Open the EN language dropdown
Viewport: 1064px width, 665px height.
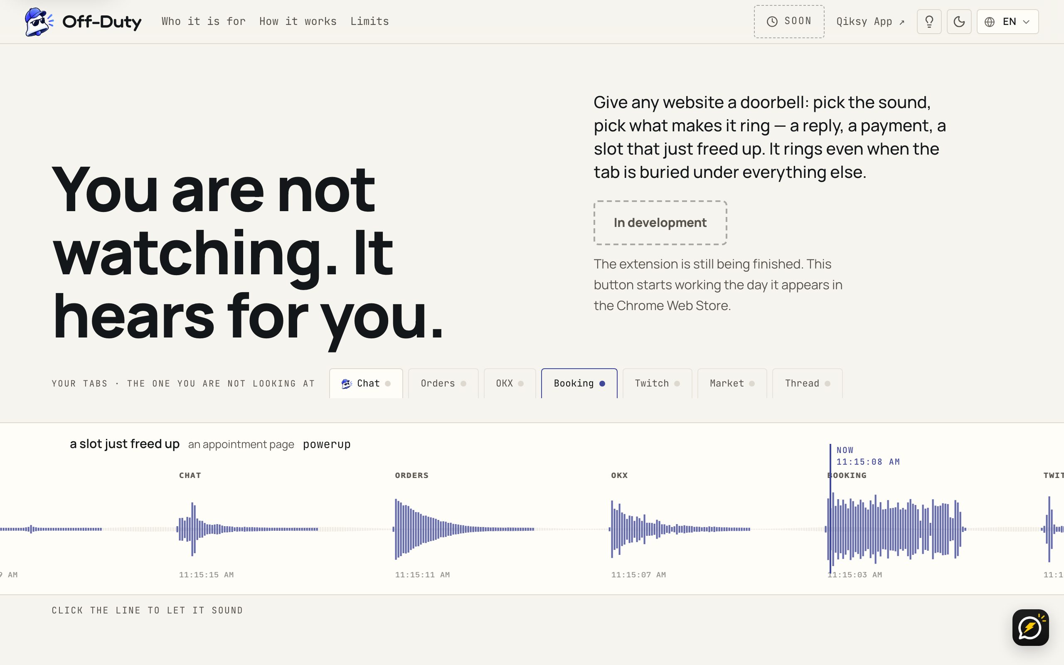click(1008, 22)
